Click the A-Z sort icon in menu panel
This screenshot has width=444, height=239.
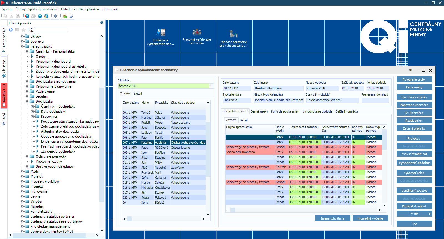[32, 30]
